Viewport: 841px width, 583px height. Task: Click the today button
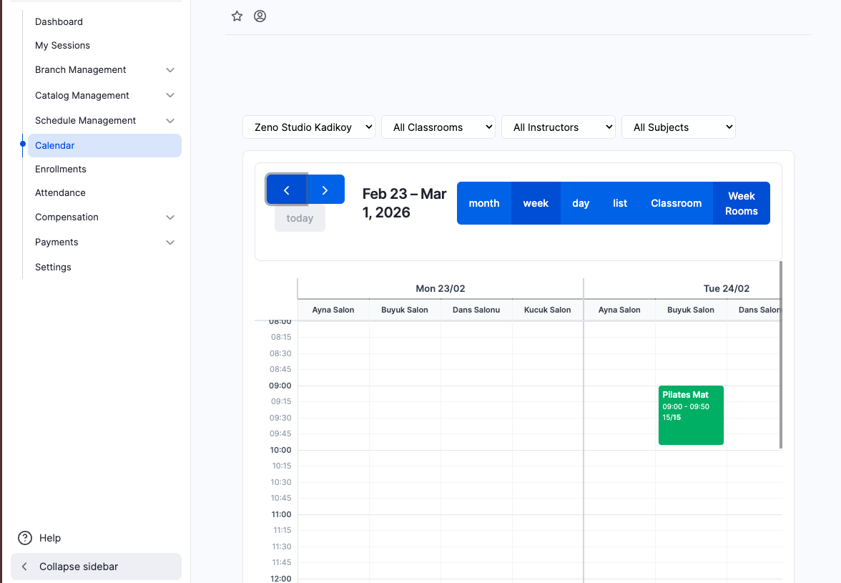coord(300,218)
